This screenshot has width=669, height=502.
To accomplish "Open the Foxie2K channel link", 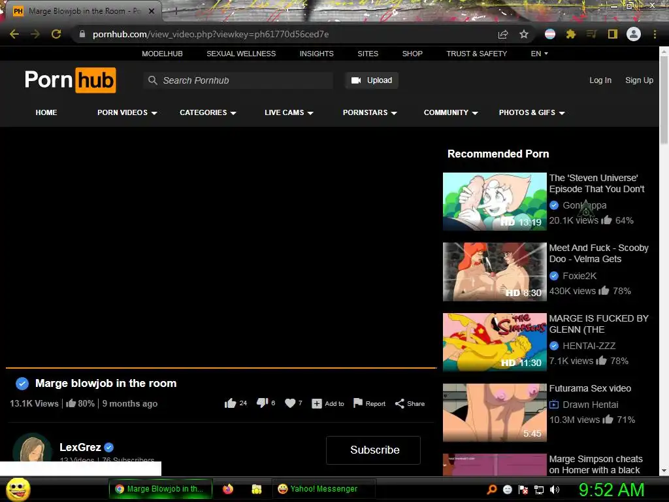I will pos(579,276).
